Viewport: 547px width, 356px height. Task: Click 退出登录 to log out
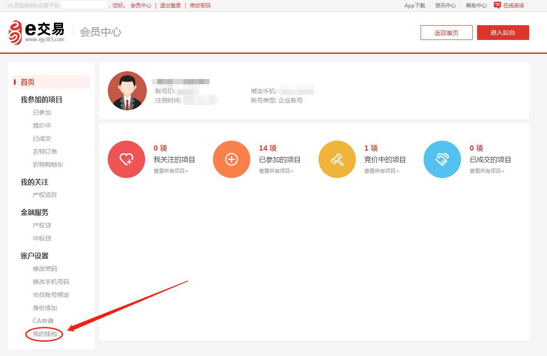coord(170,6)
